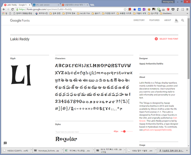Image resolution: width=191 pixels, height=155 pixels.
Task: Click the green lock site info icon
Action: (x=17, y=9)
